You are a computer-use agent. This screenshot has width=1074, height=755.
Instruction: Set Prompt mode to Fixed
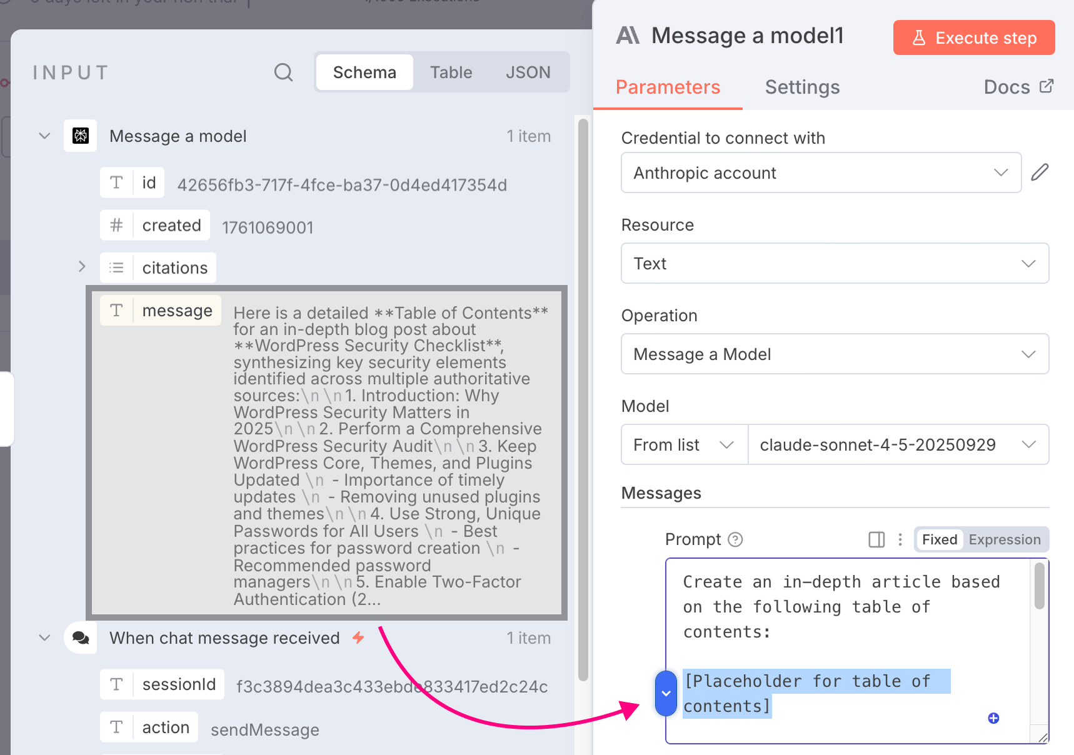coord(939,539)
